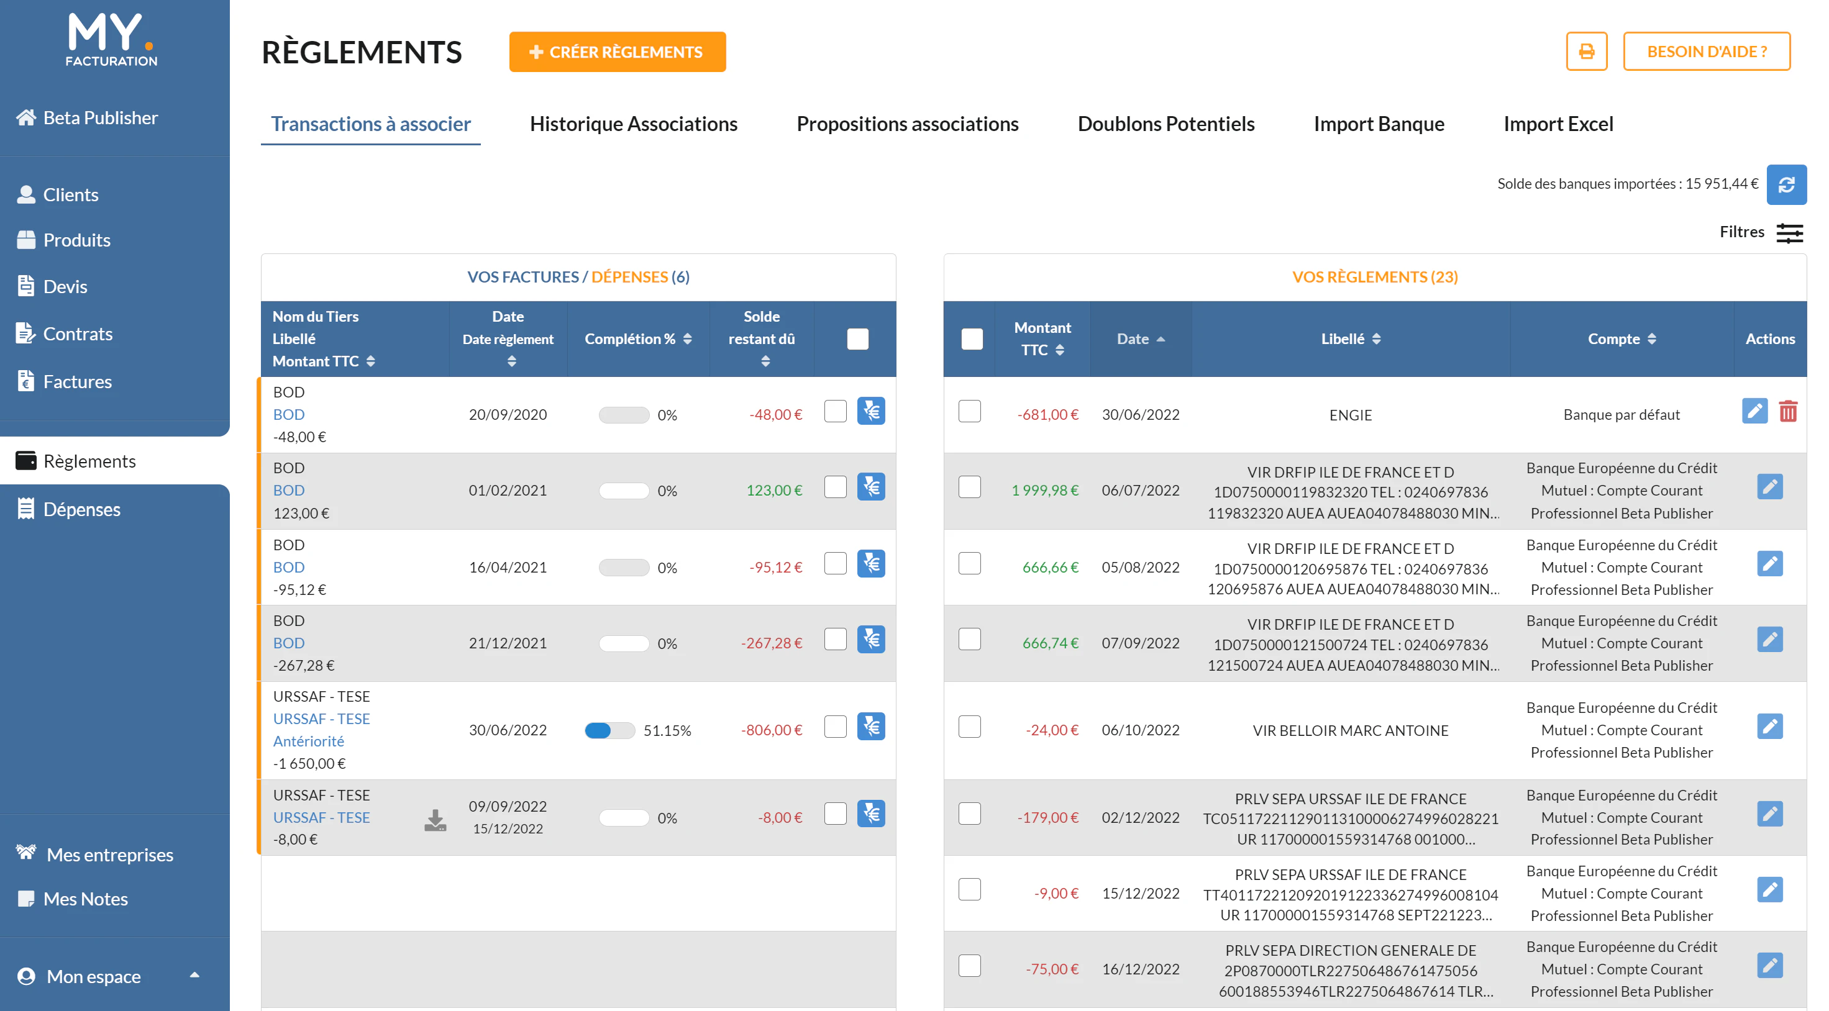Sort règlements by Libellé column

[1351, 338]
